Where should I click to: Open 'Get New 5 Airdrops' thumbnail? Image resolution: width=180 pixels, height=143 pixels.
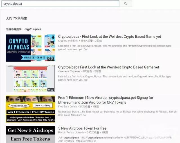[x=30, y=134]
